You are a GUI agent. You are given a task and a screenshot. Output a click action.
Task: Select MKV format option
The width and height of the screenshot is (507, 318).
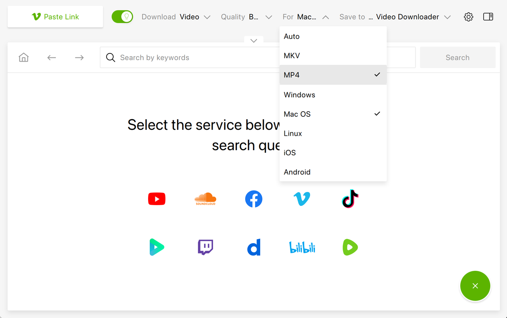click(333, 56)
